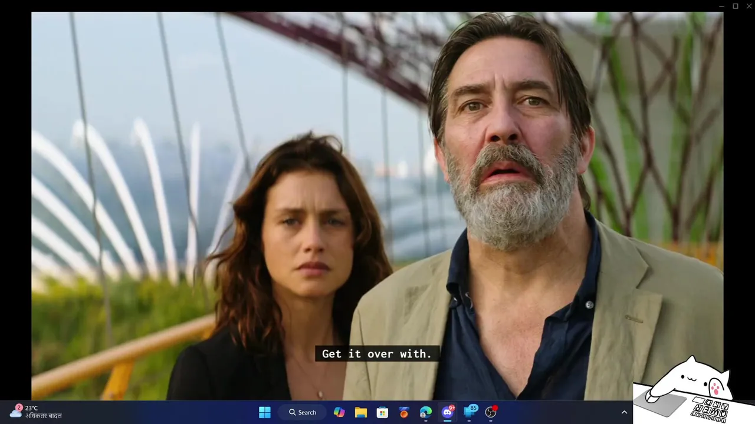Maximize the video player window
Viewport: 755px width, 424px height.
pyautogui.click(x=736, y=6)
